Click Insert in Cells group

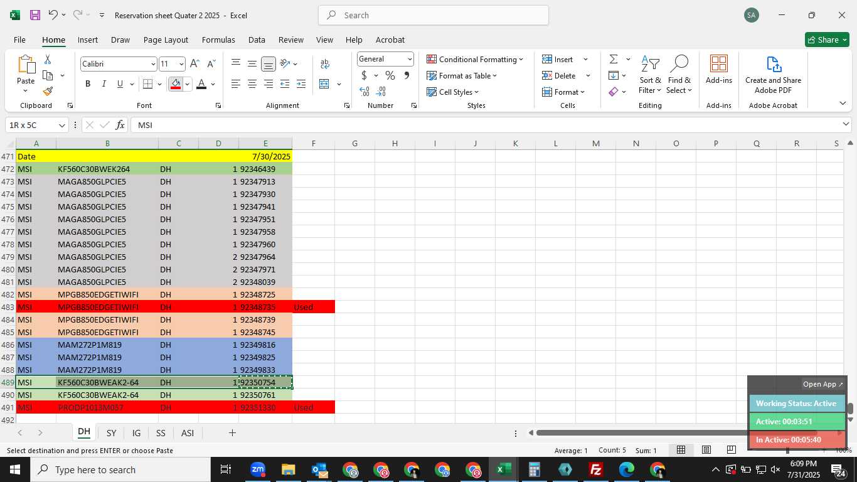click(558, 59)
